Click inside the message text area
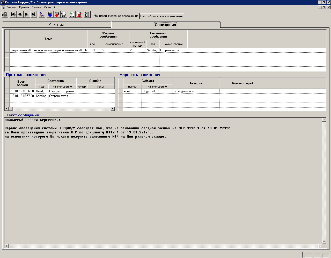 click(x=163, y=181)
